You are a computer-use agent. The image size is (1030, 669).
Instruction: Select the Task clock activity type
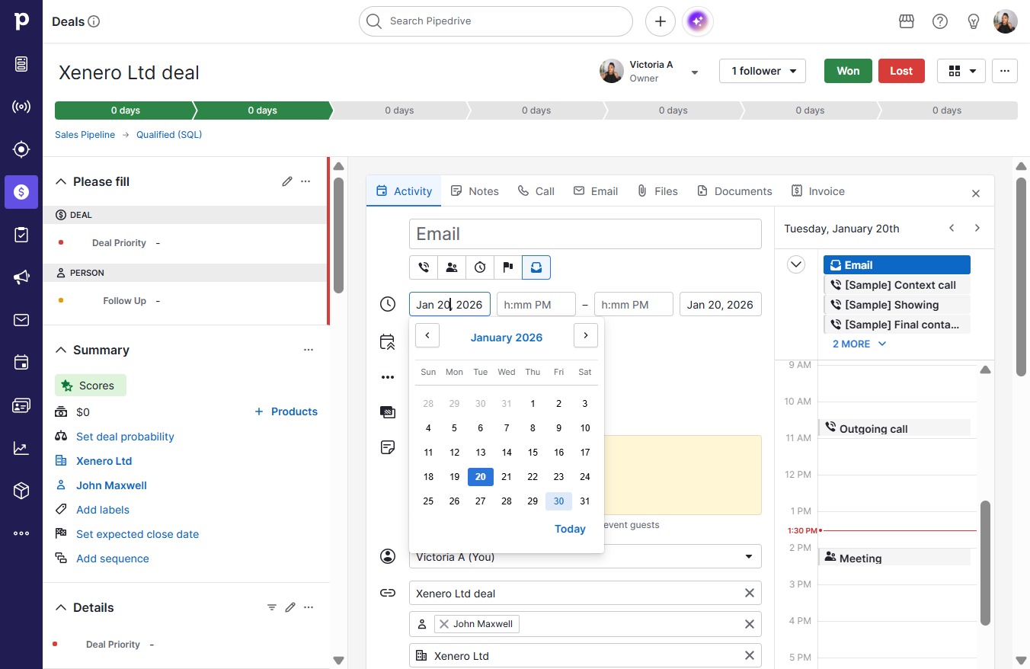point(480,267)
